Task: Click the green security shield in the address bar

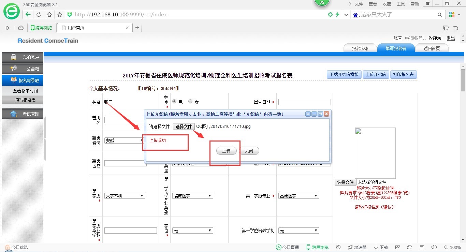Action: 70,15
